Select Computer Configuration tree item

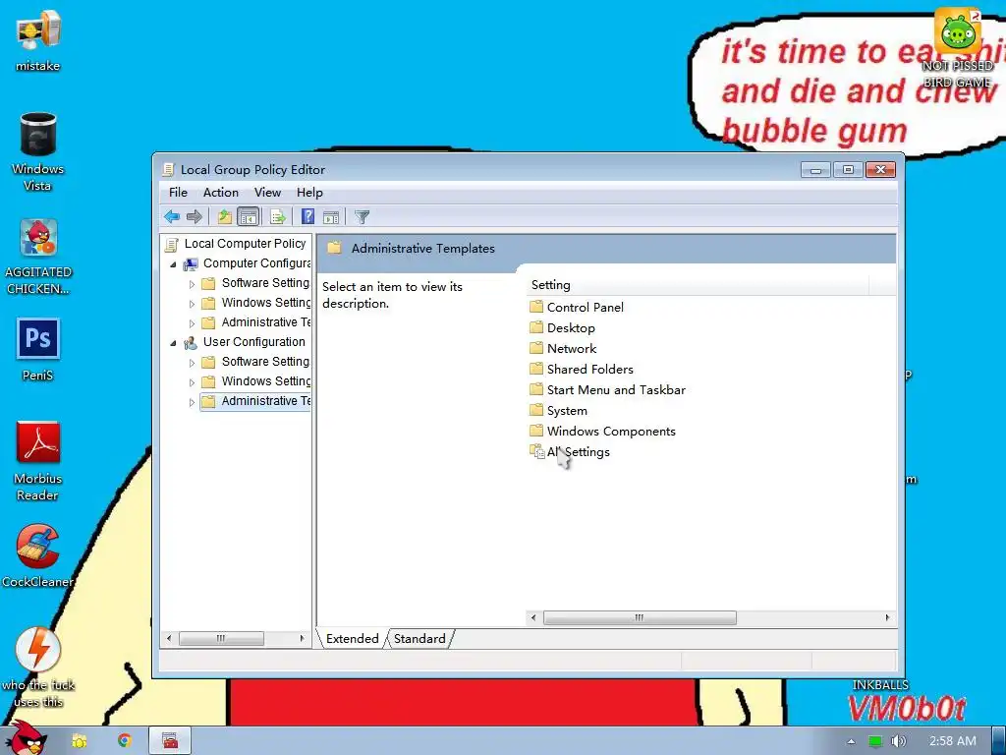[247, 263]
